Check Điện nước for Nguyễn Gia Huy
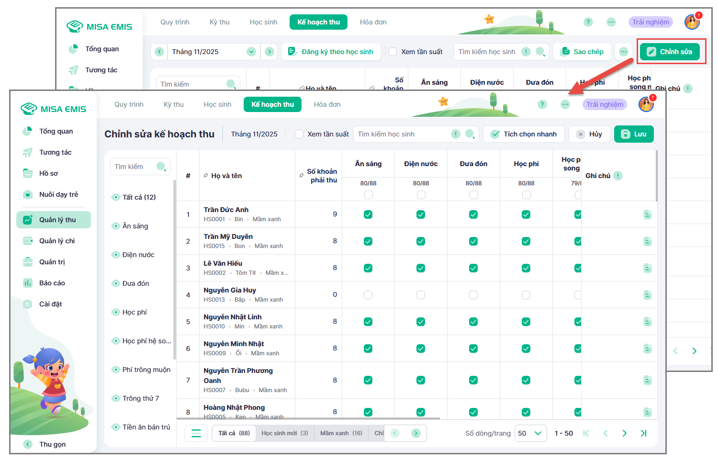Image resolution: width=718 pixels, height=462 pixels. pos(421,295)
